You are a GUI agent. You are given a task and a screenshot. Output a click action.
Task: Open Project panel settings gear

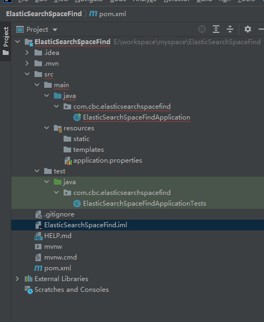tap(248, 29)
